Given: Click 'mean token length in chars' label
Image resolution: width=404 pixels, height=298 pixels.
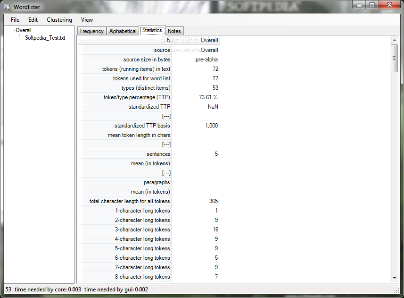Looking at the screenshot, I should pyautogui.click(x=139, y=135).
